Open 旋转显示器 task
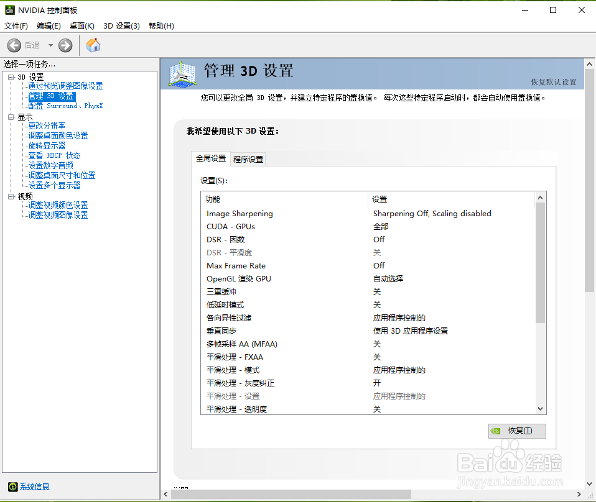 (47, 145)
